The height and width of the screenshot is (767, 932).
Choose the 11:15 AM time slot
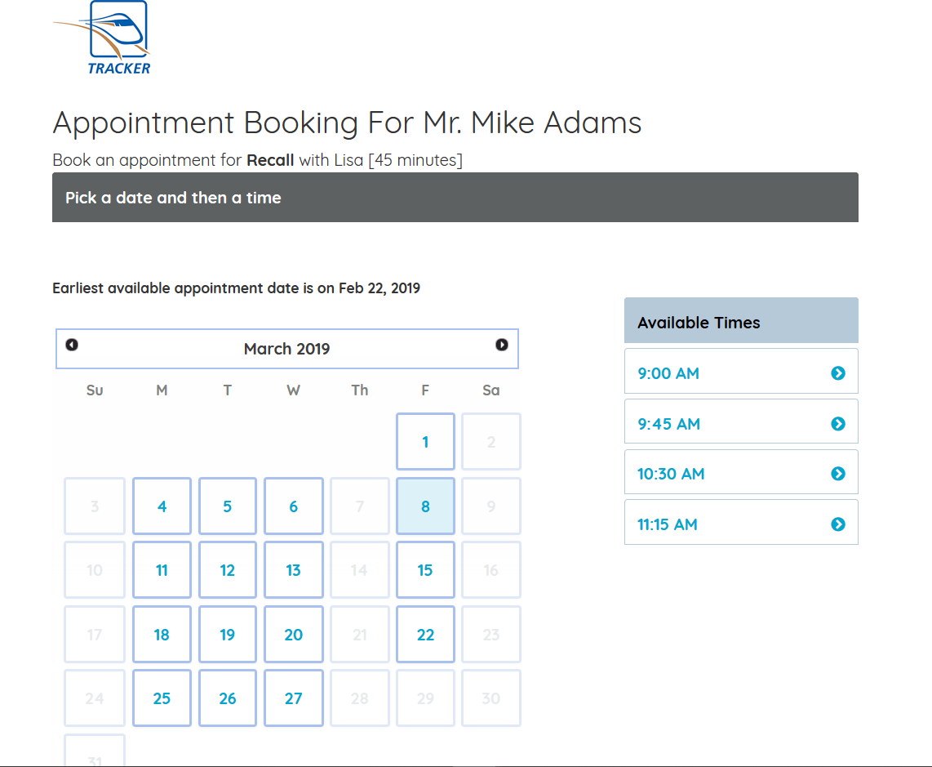click(741, 523)
